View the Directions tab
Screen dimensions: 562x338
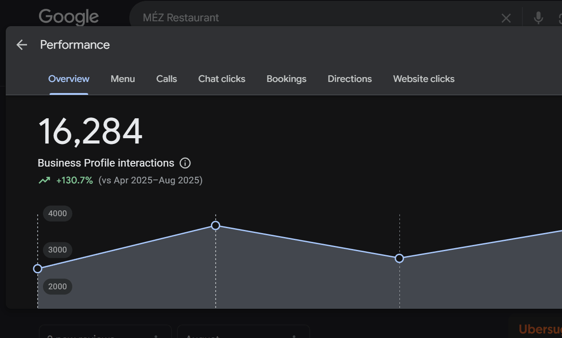(350, 79)
